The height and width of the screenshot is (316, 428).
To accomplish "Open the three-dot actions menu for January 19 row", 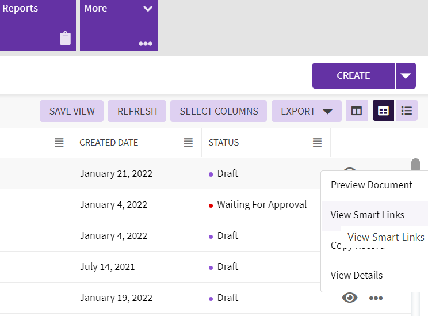I will pyautogui.click(x=376, y=298).
